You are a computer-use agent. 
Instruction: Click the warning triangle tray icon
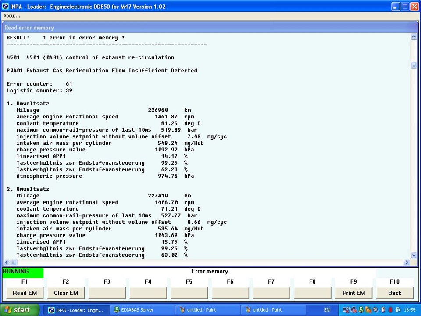(x=368, y=310)
